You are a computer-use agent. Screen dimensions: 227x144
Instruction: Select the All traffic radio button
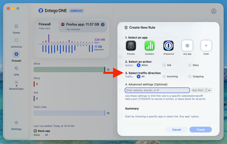[x=138, y=77]
